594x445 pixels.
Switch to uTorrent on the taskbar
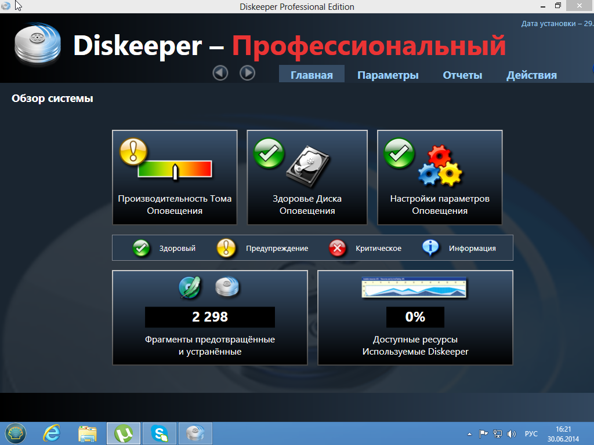pos(124,433)
